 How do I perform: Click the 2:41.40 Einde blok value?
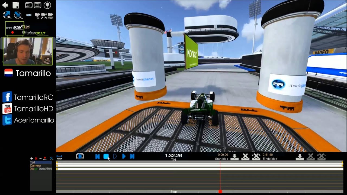(x=268, y=155)
